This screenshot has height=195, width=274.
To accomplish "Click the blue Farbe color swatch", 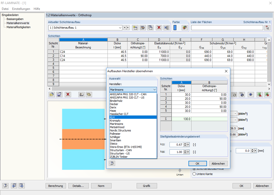I will (175, 27).
